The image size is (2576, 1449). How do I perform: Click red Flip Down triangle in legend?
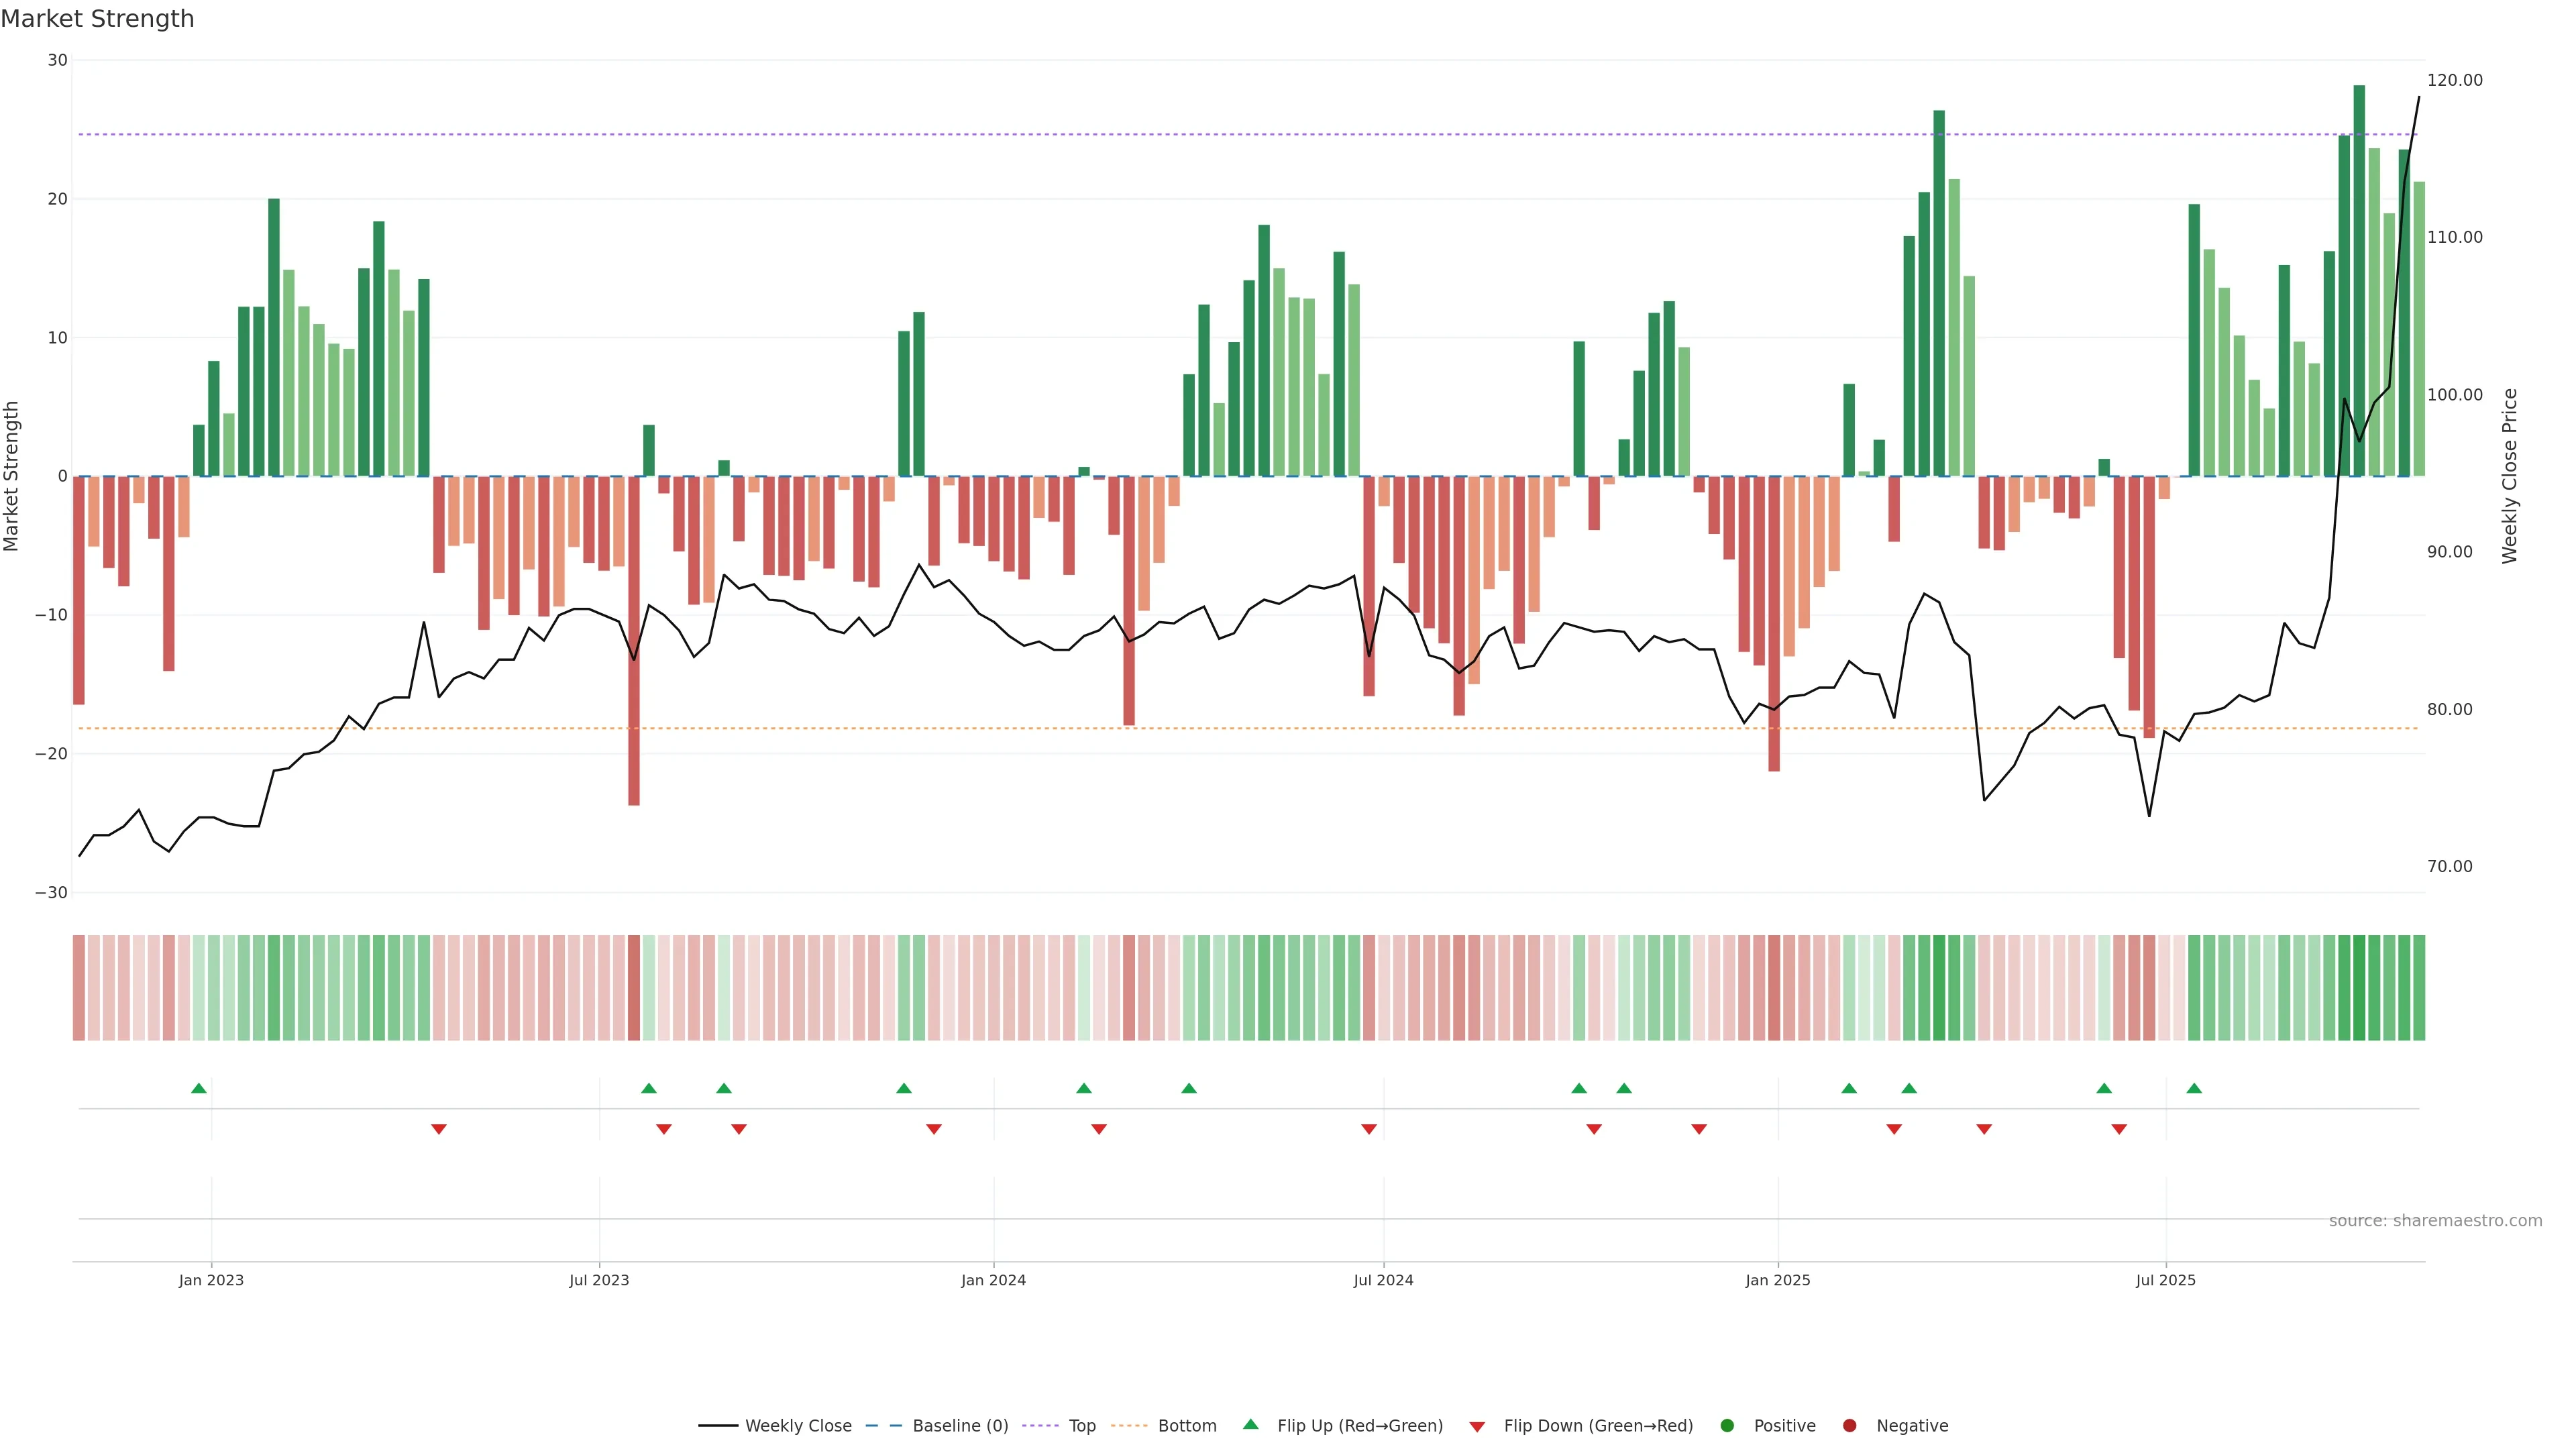point(1477,1426)
